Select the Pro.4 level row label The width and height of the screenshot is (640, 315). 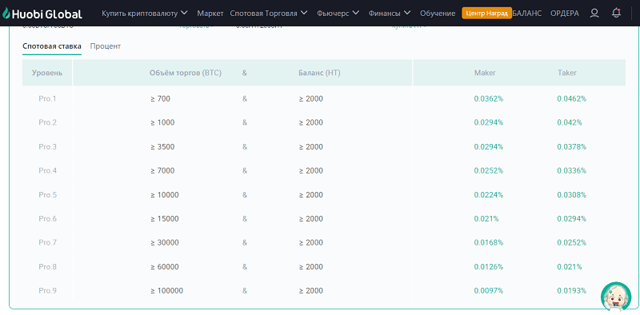(x=47, y=170)
